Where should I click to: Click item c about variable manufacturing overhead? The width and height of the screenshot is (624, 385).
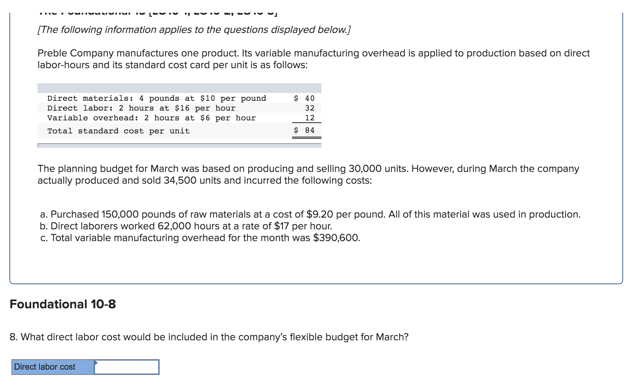tap(200, 238)
